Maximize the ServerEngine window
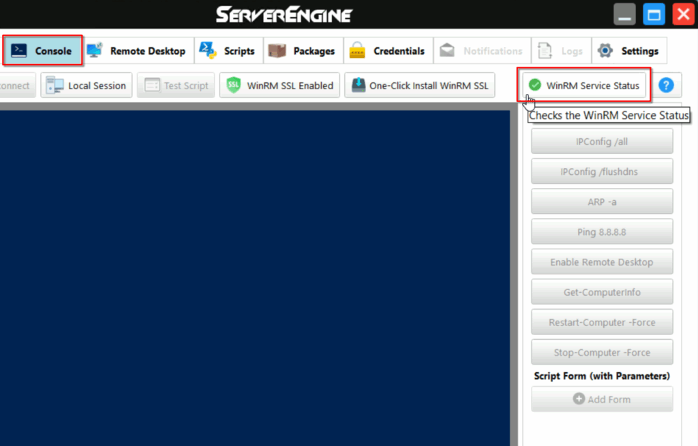Screen dimensions: 698x446 pos(654,14)
